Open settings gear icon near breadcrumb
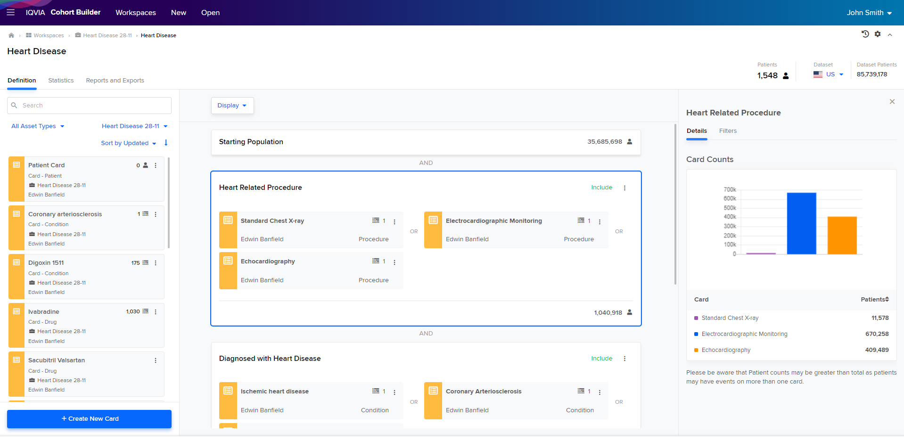This screenshot has height=441, width=904. pyautogui.click(x=878, y=34)
